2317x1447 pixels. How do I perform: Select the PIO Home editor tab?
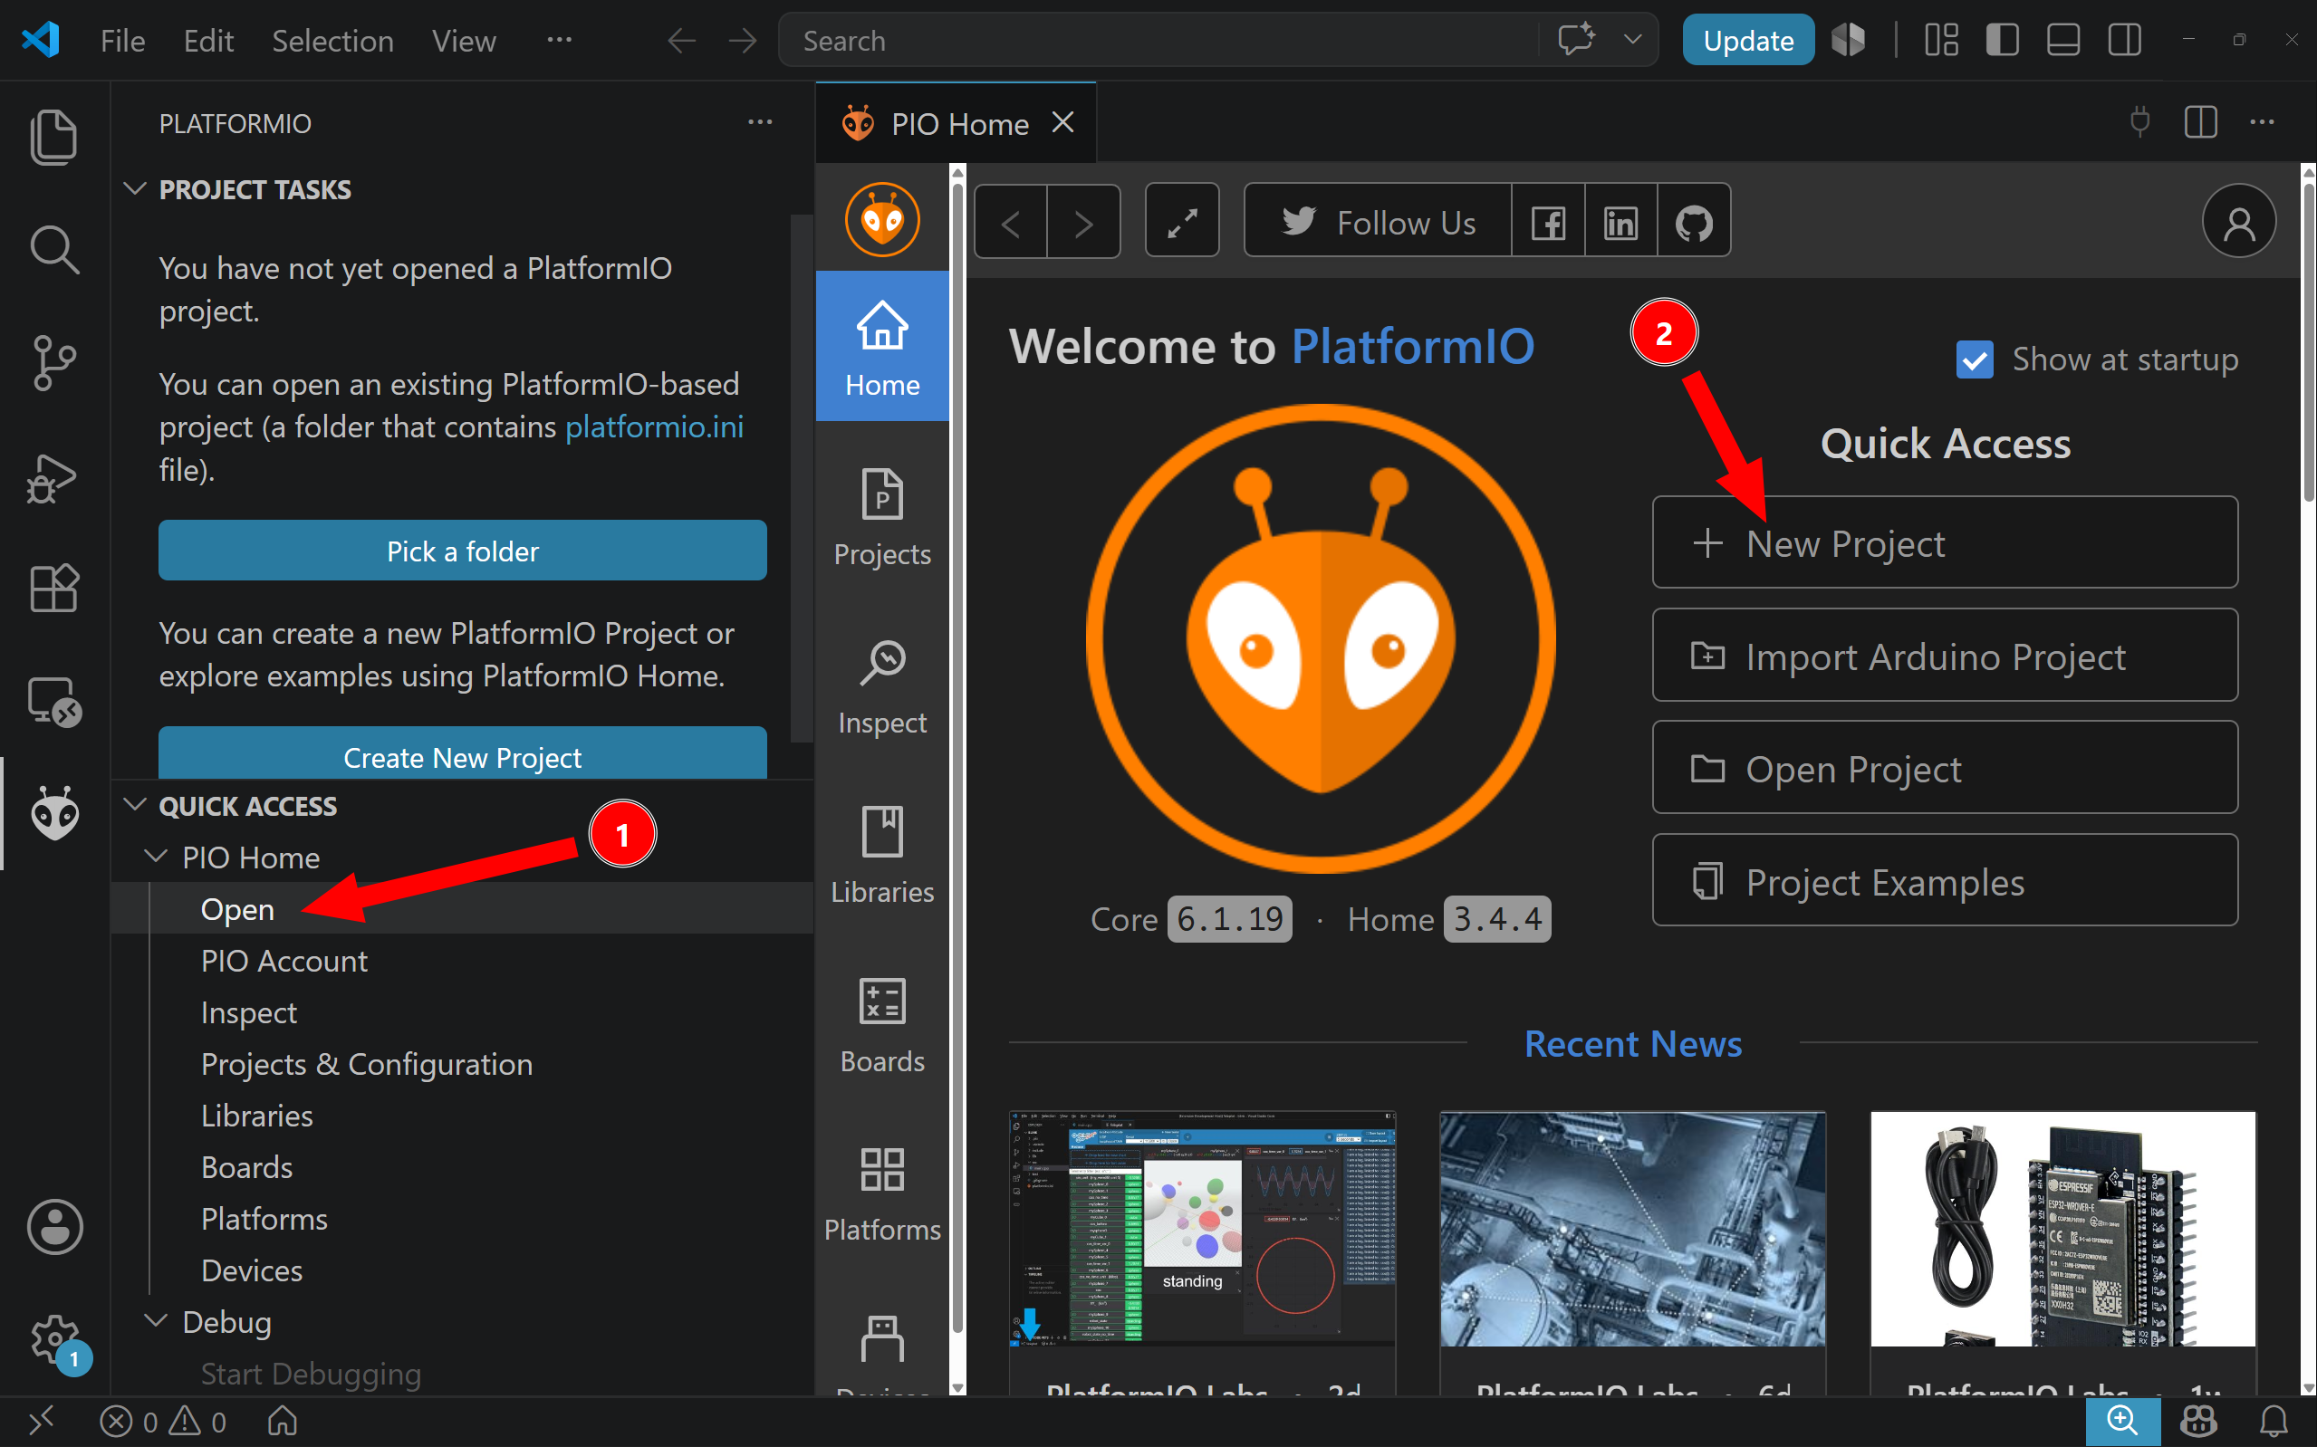(955, 123)
